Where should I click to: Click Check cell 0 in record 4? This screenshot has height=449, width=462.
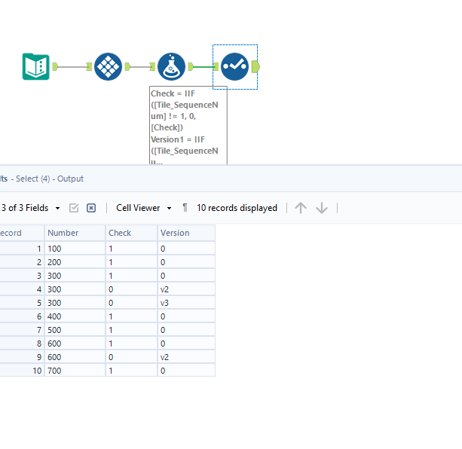pyautogui.click(x=131, y=289)
